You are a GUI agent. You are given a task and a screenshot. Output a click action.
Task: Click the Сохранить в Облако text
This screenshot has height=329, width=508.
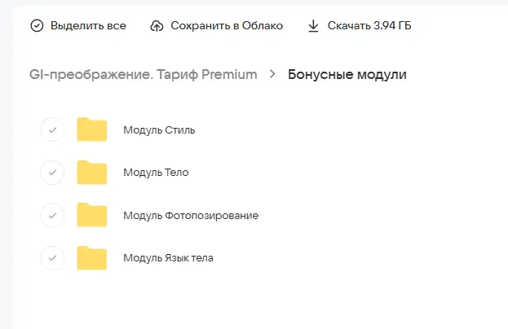(x=227, y=26)
